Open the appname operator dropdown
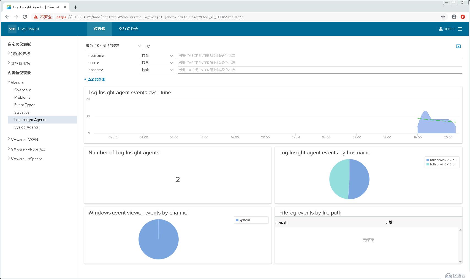The image size is (470, 279). pos(157,70)
